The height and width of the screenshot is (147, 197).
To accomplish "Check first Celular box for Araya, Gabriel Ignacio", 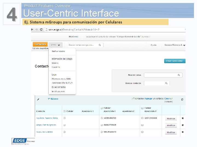I will (x=65, y=125).
